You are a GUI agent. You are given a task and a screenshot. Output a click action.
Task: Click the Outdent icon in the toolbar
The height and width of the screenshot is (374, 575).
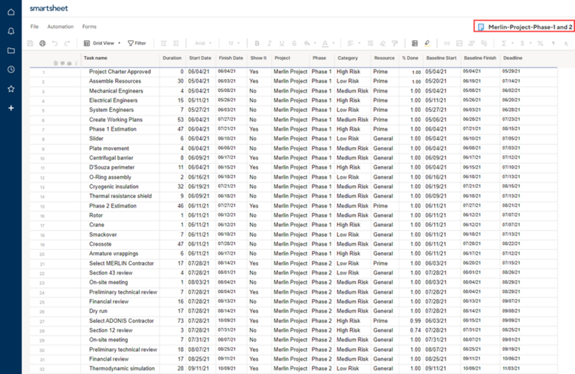pos(164,43)
